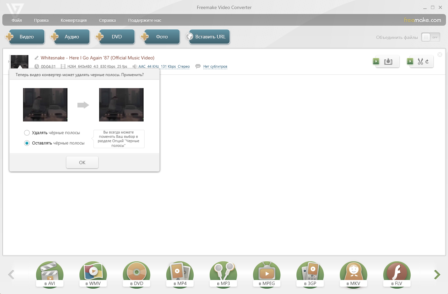Open the Справка menu

(107, 20)
